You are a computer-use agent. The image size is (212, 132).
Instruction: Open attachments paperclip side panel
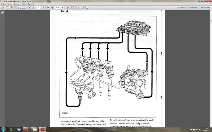click(x=2, y=18)
